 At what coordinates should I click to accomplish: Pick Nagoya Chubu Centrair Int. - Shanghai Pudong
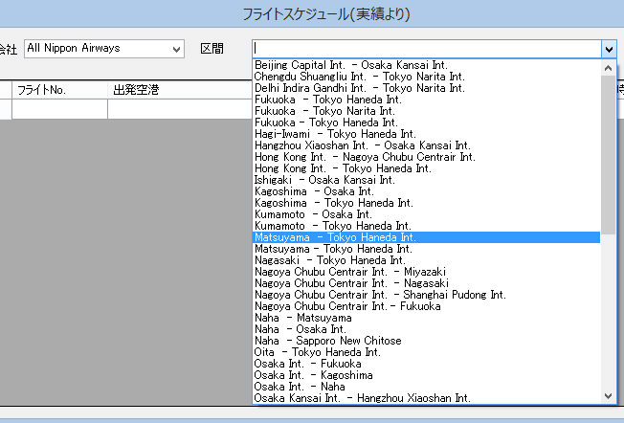pos(380,295)
